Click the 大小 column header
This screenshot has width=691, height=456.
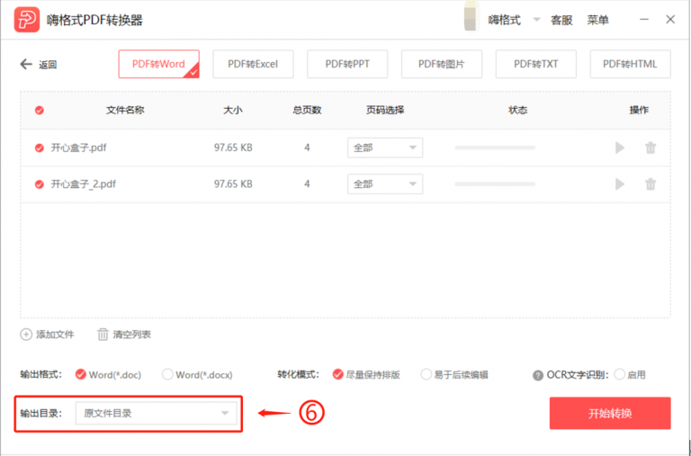[x=233, y=110]
